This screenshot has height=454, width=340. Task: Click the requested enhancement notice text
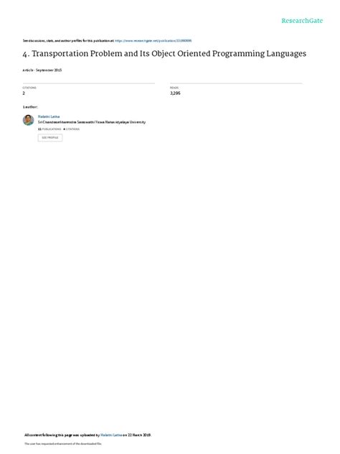click(x=63, y=443)
